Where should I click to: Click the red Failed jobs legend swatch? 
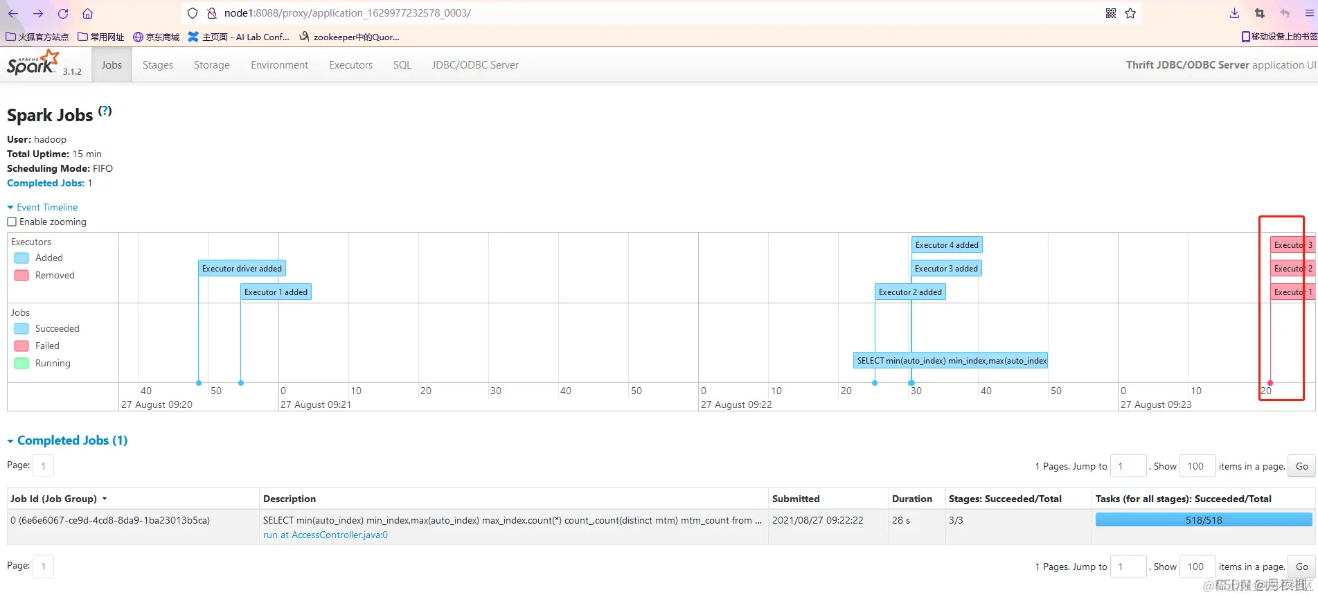pyautogui.click(x=21, y=346)
